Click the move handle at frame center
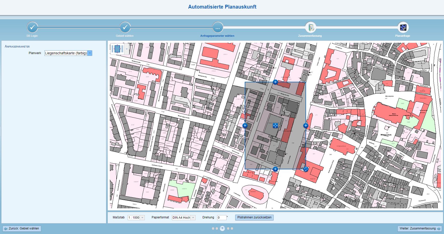The image size is (444, 234). 275,126
